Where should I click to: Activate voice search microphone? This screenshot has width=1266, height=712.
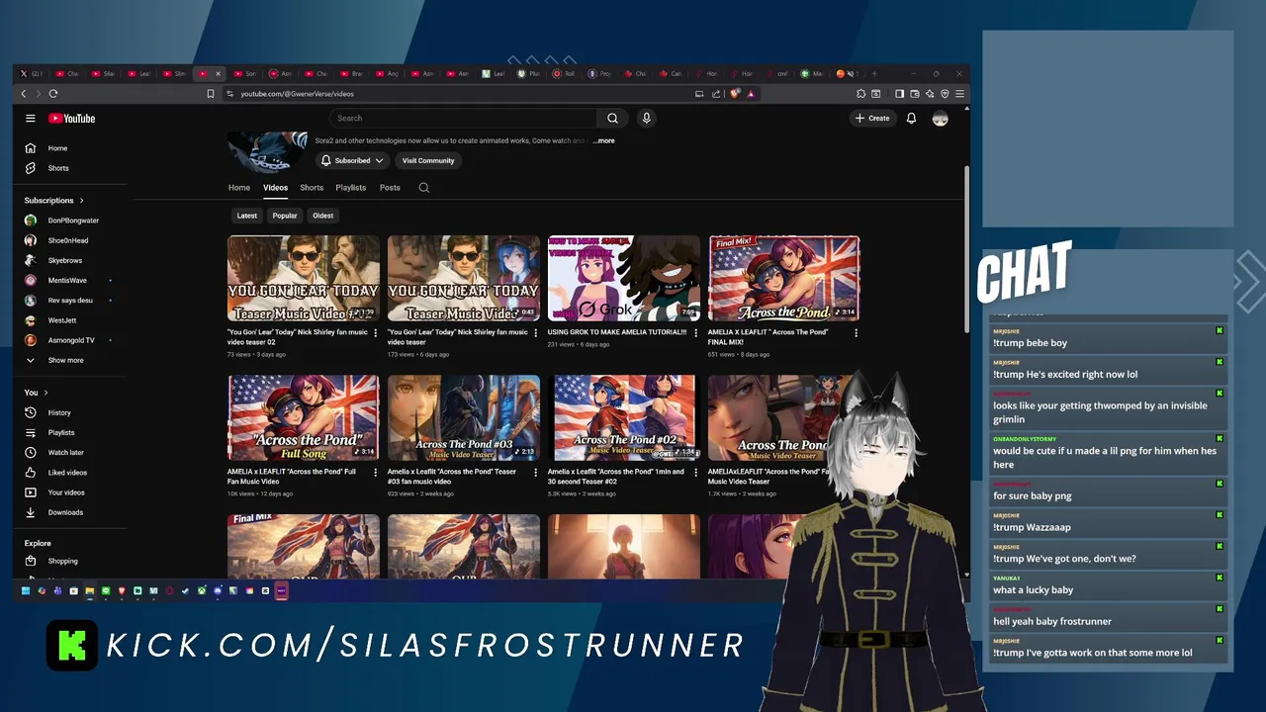646,119
